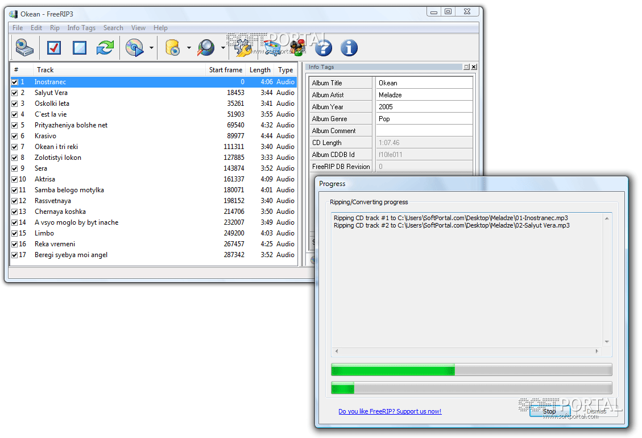Uncheck track 5 Prityazheniya bolshe net checkbox
Screen dimensions: 642x438
[x=15, y=125]
